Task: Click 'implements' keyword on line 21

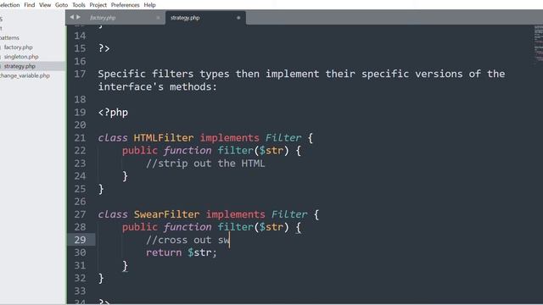Action: (229, 137)
